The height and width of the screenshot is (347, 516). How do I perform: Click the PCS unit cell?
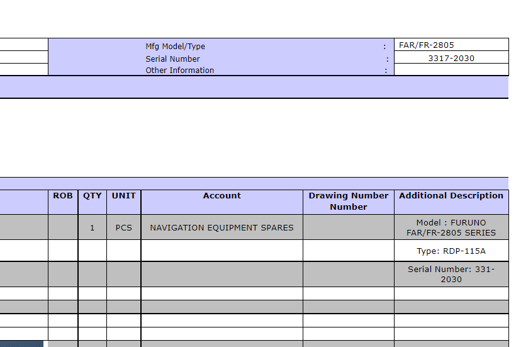click(x=123, y=227)
